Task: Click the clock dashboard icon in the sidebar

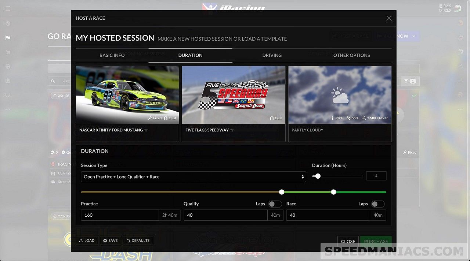Action: (7, 23)
